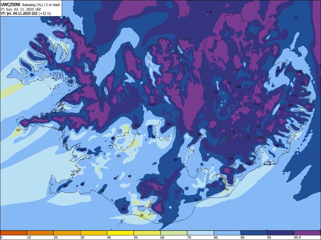
Task: Click the legend tick label '70'
Action: pyautogui.click(x=189, y=237)
